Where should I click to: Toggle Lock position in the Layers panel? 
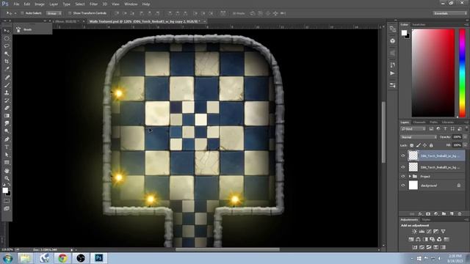[x=424, y=145]
